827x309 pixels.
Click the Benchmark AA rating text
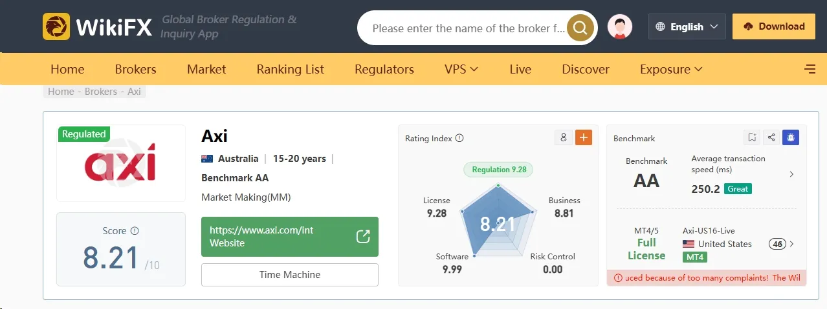click(235, 178)
